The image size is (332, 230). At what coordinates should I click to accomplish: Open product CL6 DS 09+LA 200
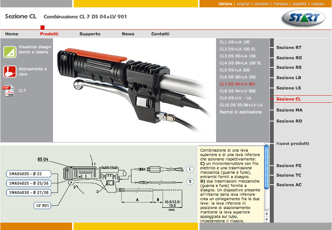237,77
